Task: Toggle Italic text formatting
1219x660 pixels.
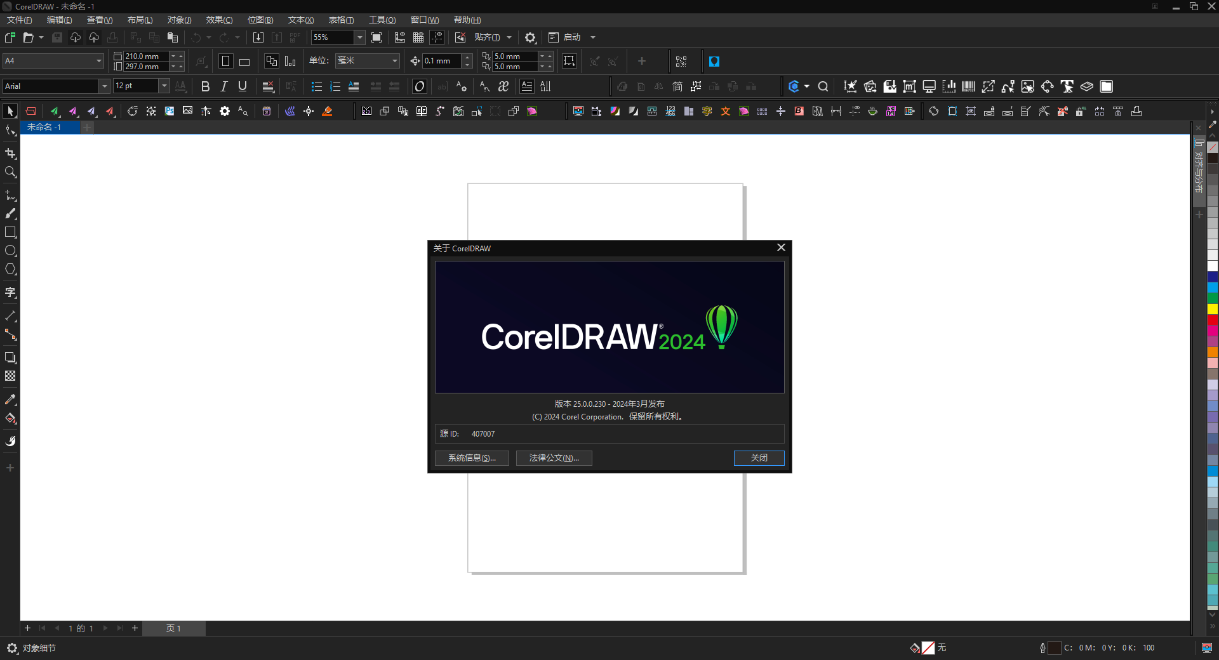Action: (223, 86)
